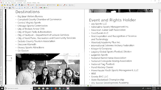
Task: Open the Organizer icon in toolbar
Action: point(13,5)
